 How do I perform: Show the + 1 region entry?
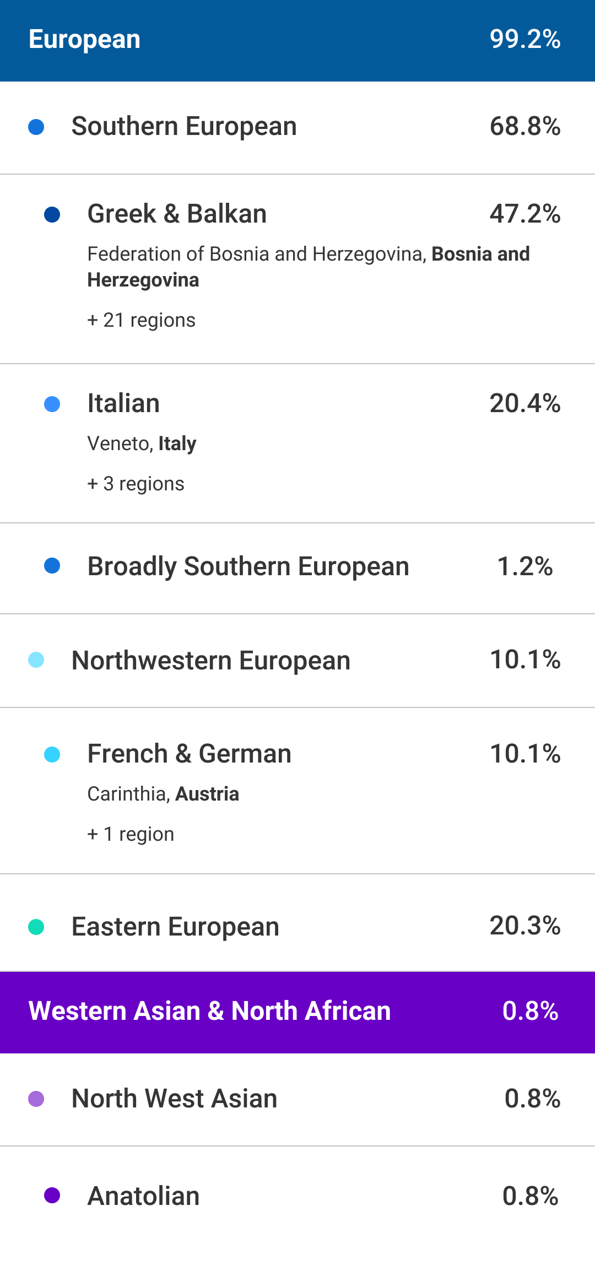131,834
